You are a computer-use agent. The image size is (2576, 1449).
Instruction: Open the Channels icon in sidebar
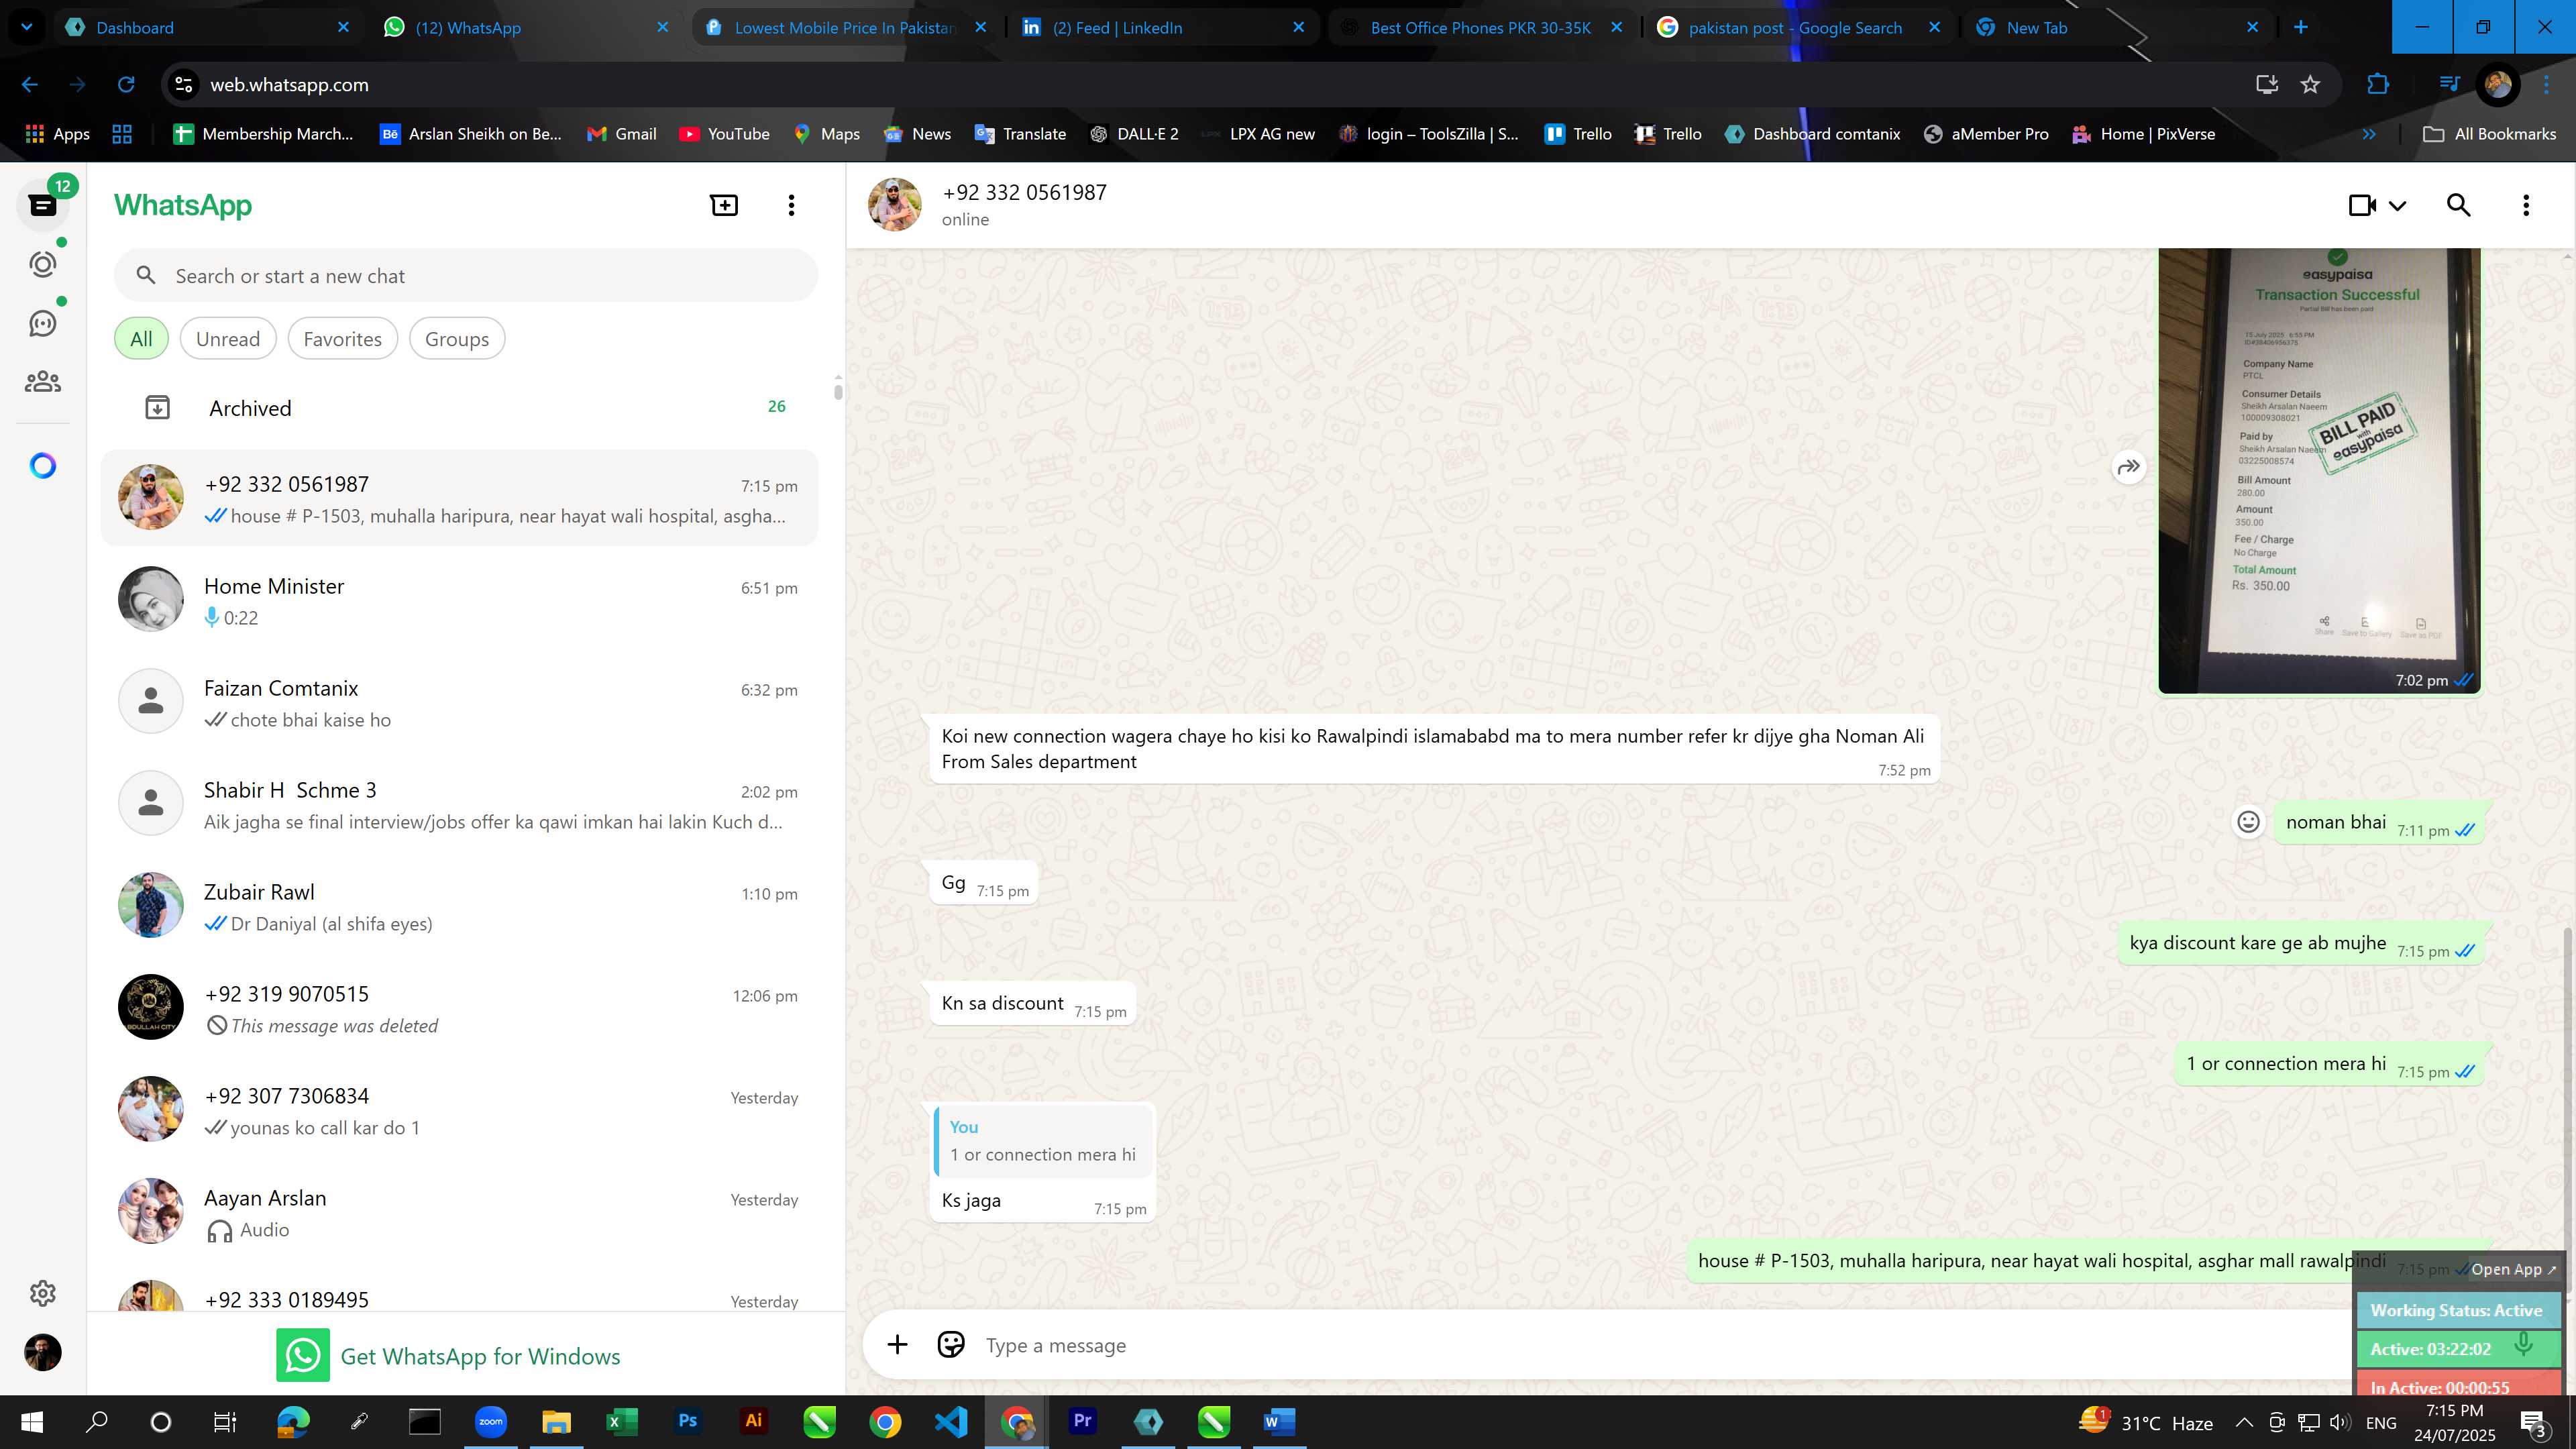point(43,323)
